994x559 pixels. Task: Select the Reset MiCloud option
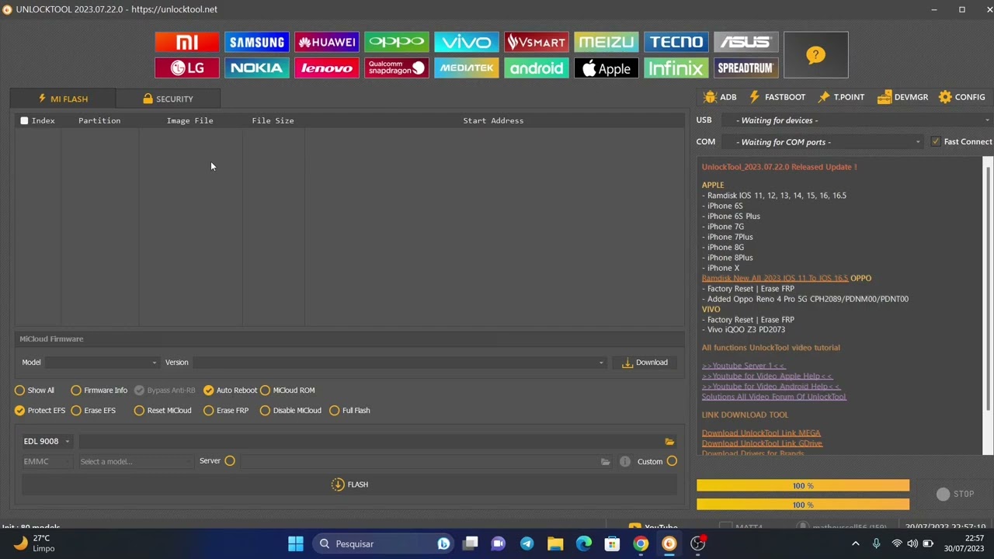(162, 411)
